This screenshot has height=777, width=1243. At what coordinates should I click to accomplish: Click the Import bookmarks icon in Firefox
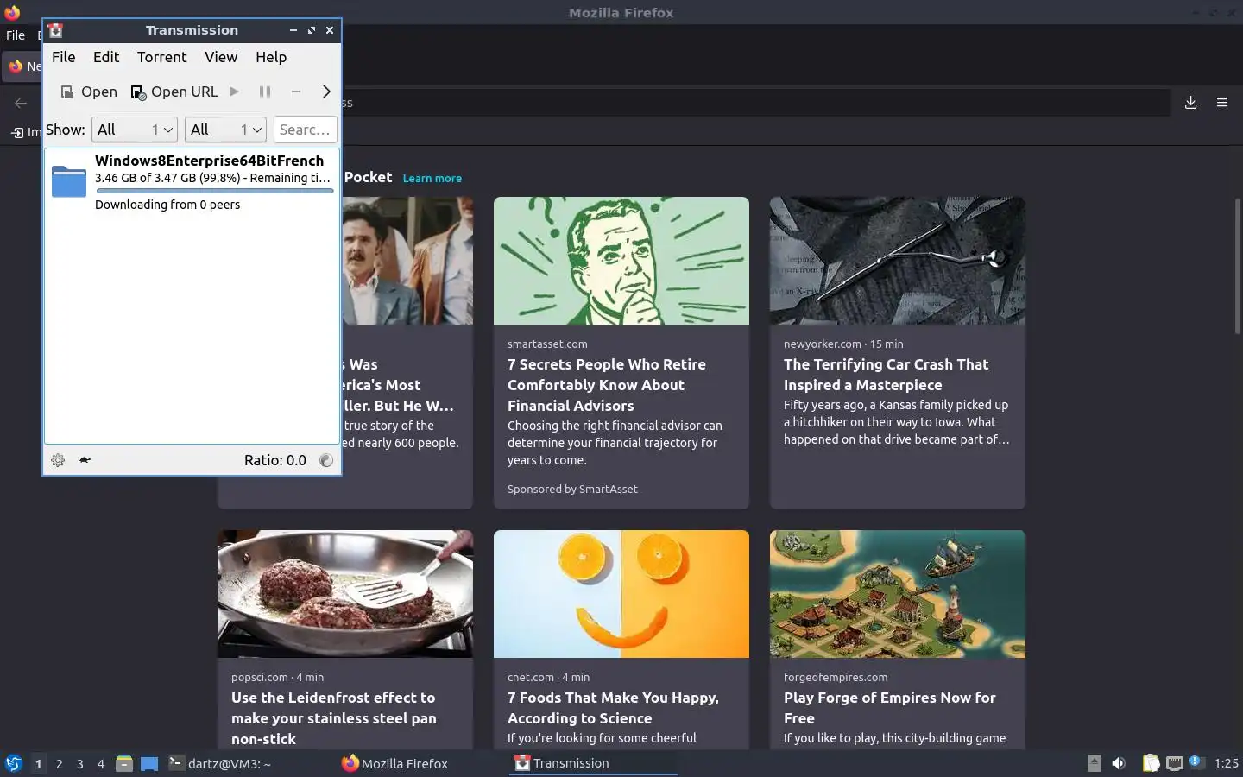click(x=17, y=132)
